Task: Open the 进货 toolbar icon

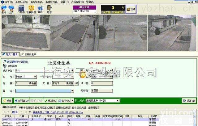Action: tap(3, 9)
